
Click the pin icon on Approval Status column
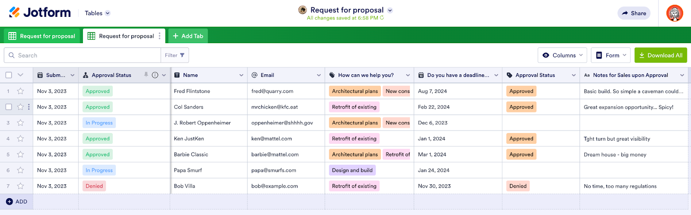click(x=146, y=75)
